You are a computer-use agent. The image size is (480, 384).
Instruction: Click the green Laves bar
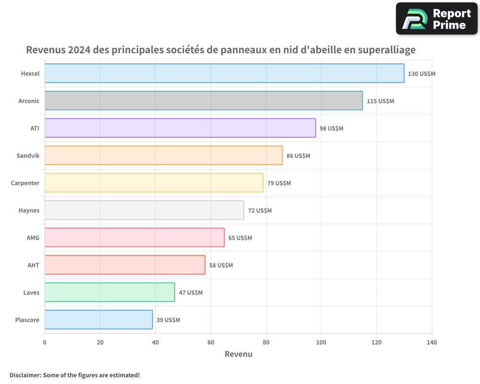tap(109, 292)
